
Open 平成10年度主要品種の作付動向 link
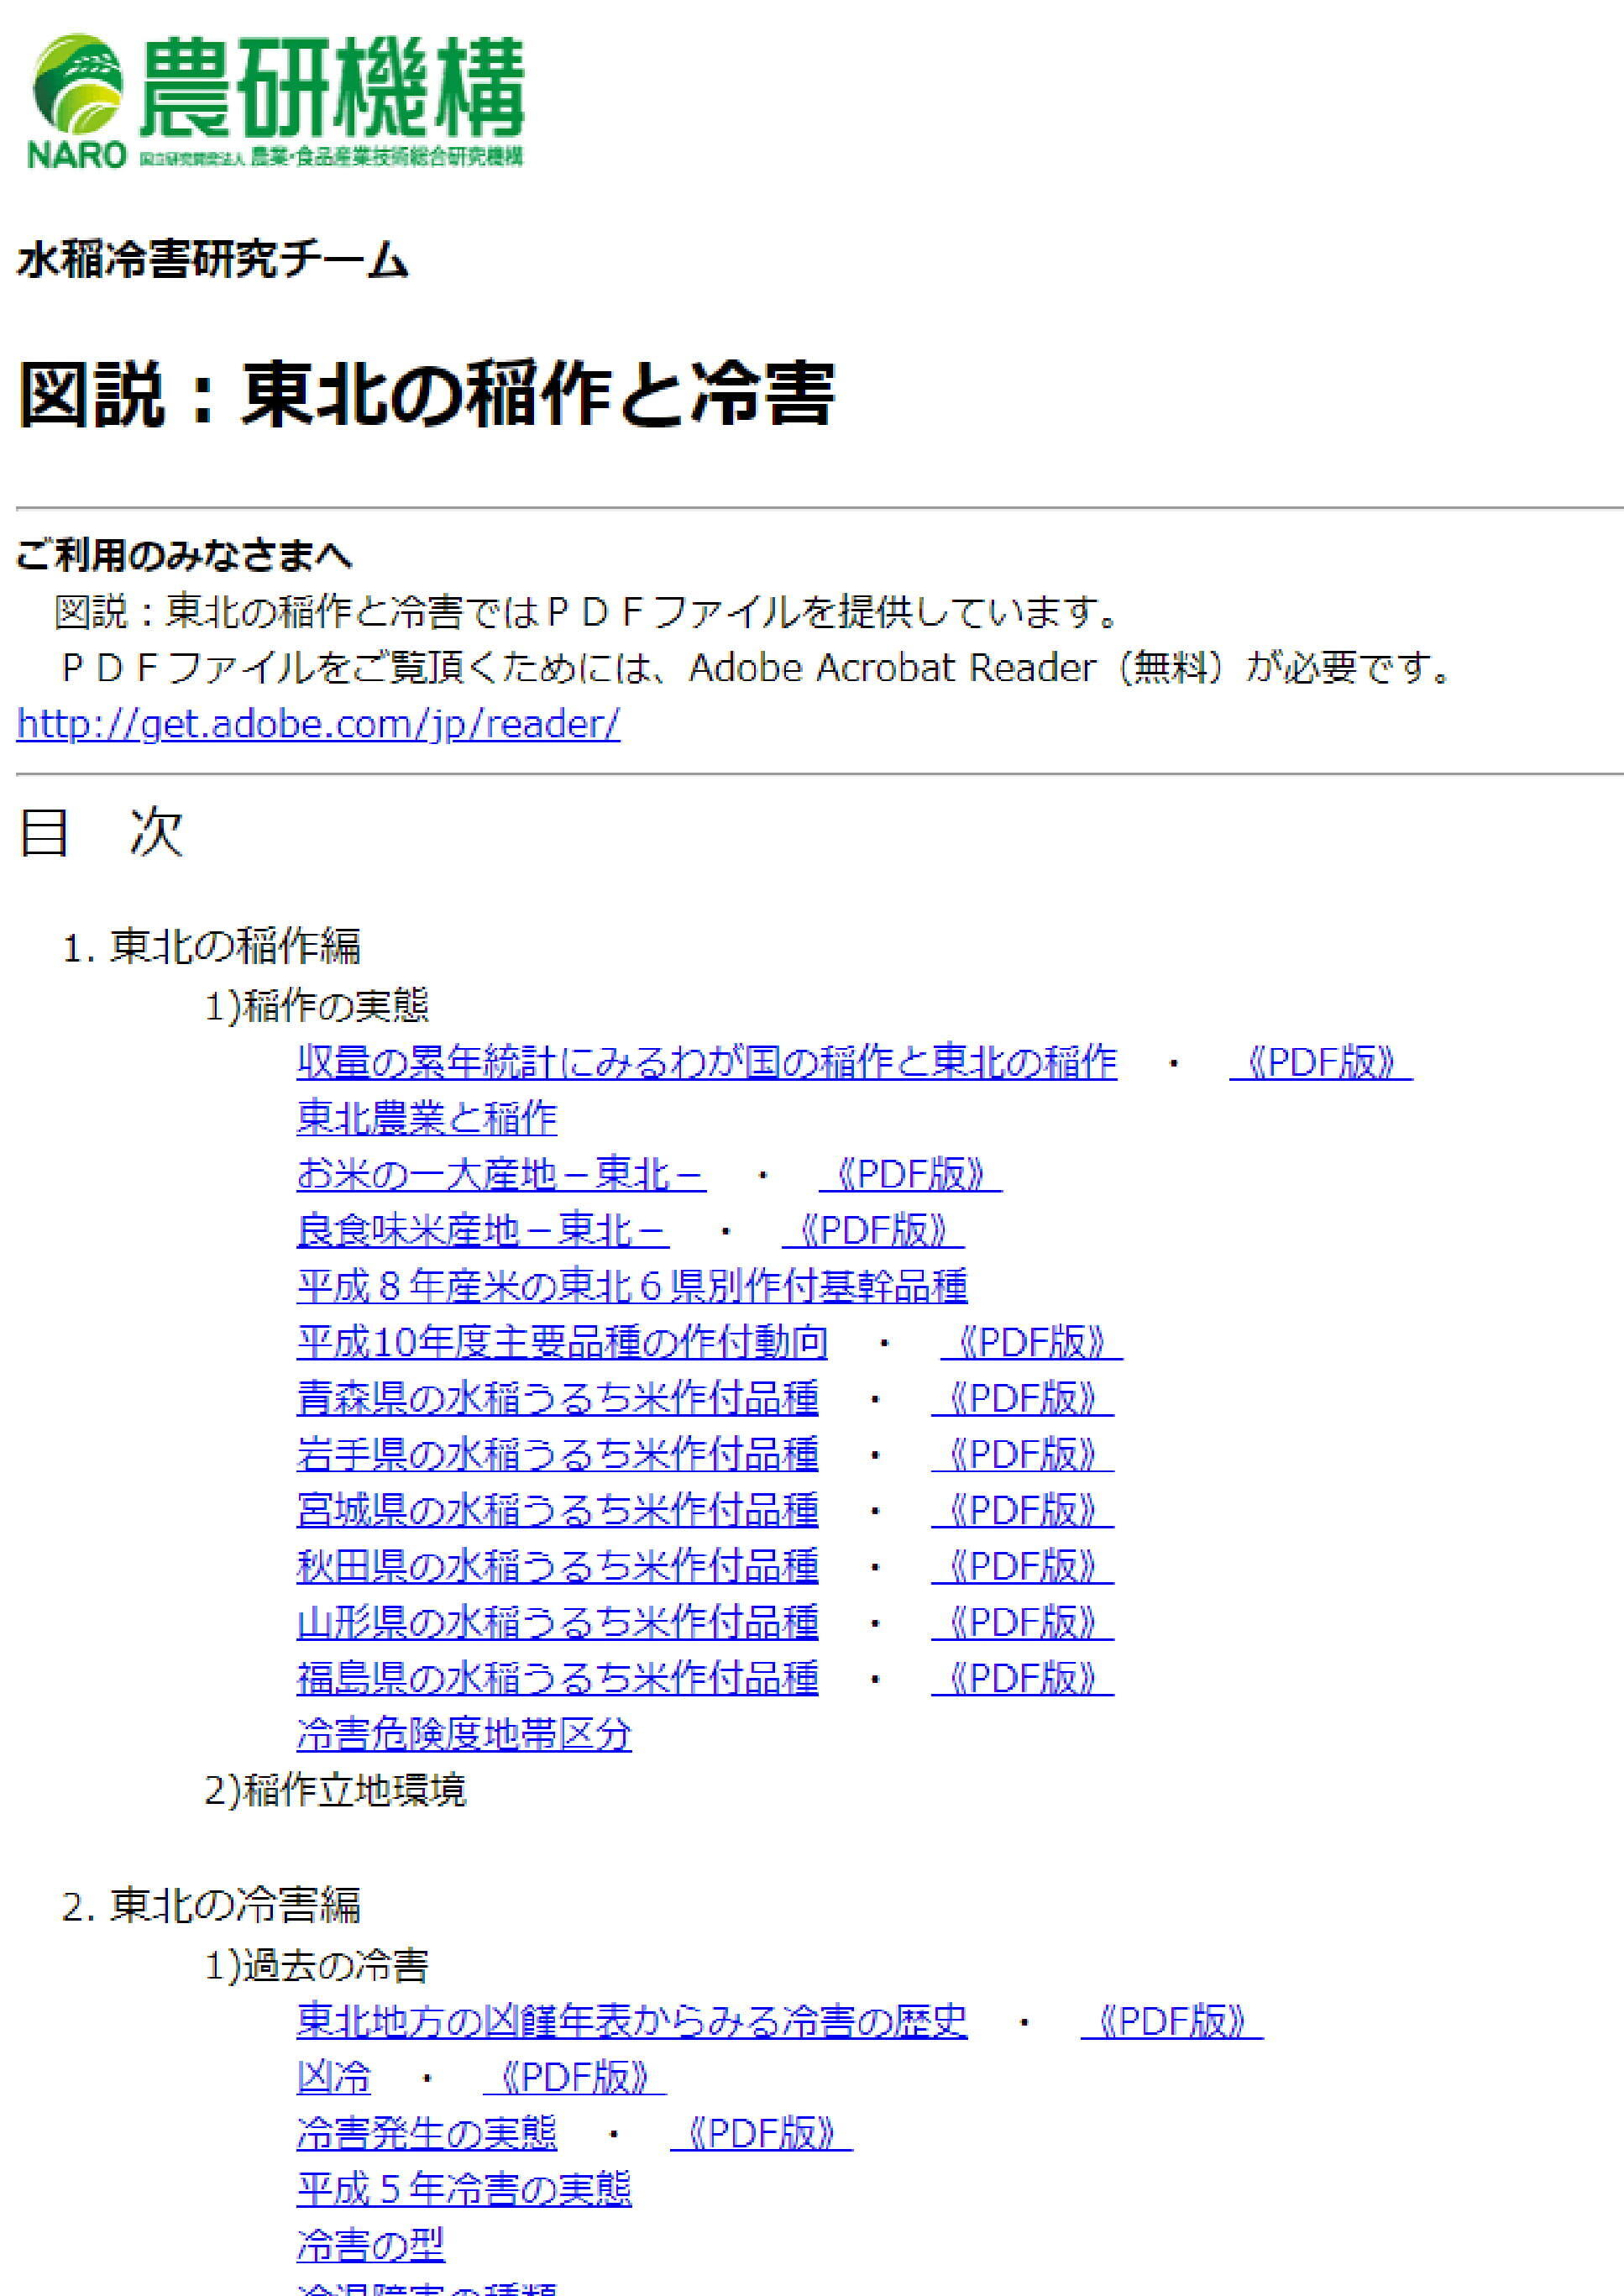(x=562, y=1342)
